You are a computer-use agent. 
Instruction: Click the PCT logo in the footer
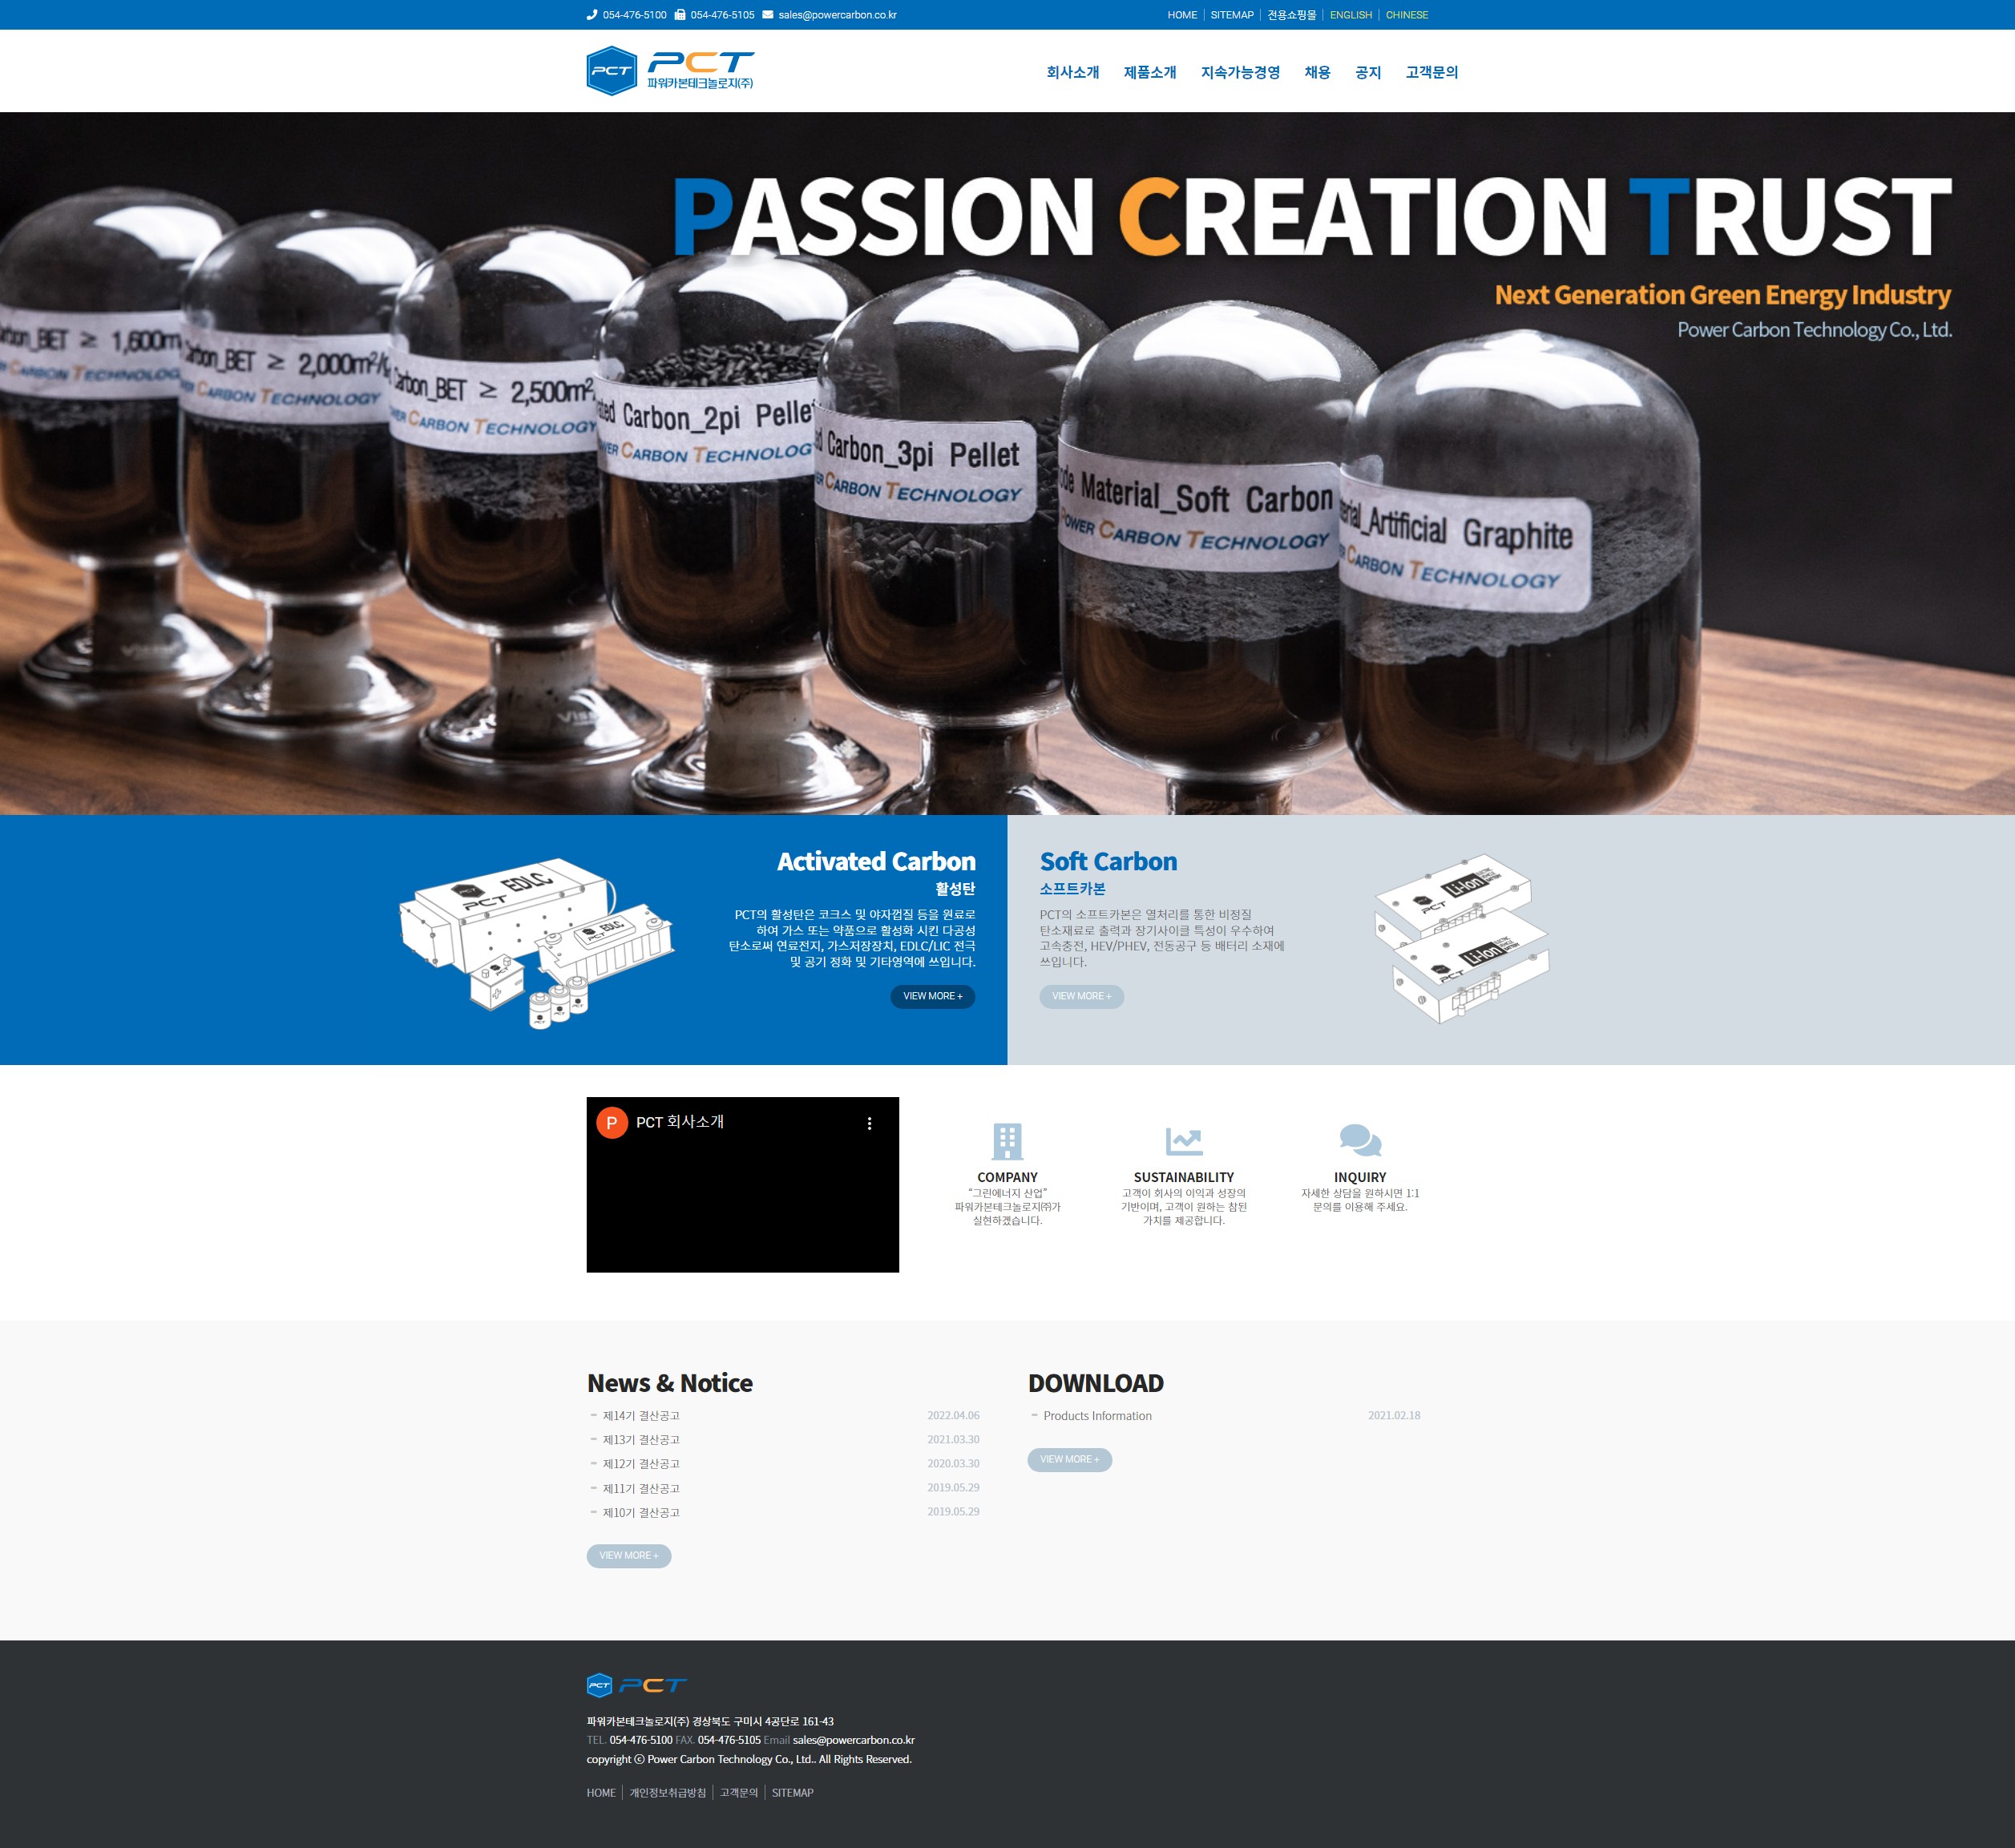[x=636, y=1685]
